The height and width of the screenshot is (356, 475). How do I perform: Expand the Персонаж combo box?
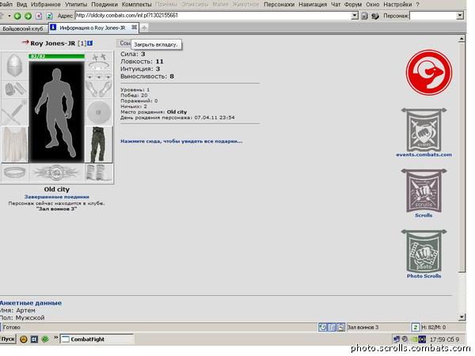tap(460, 16)
